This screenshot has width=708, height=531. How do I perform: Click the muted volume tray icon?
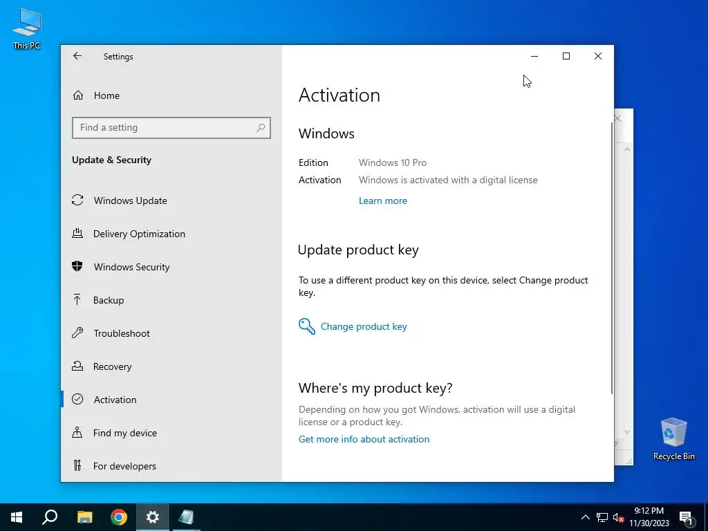pos(618,517)
